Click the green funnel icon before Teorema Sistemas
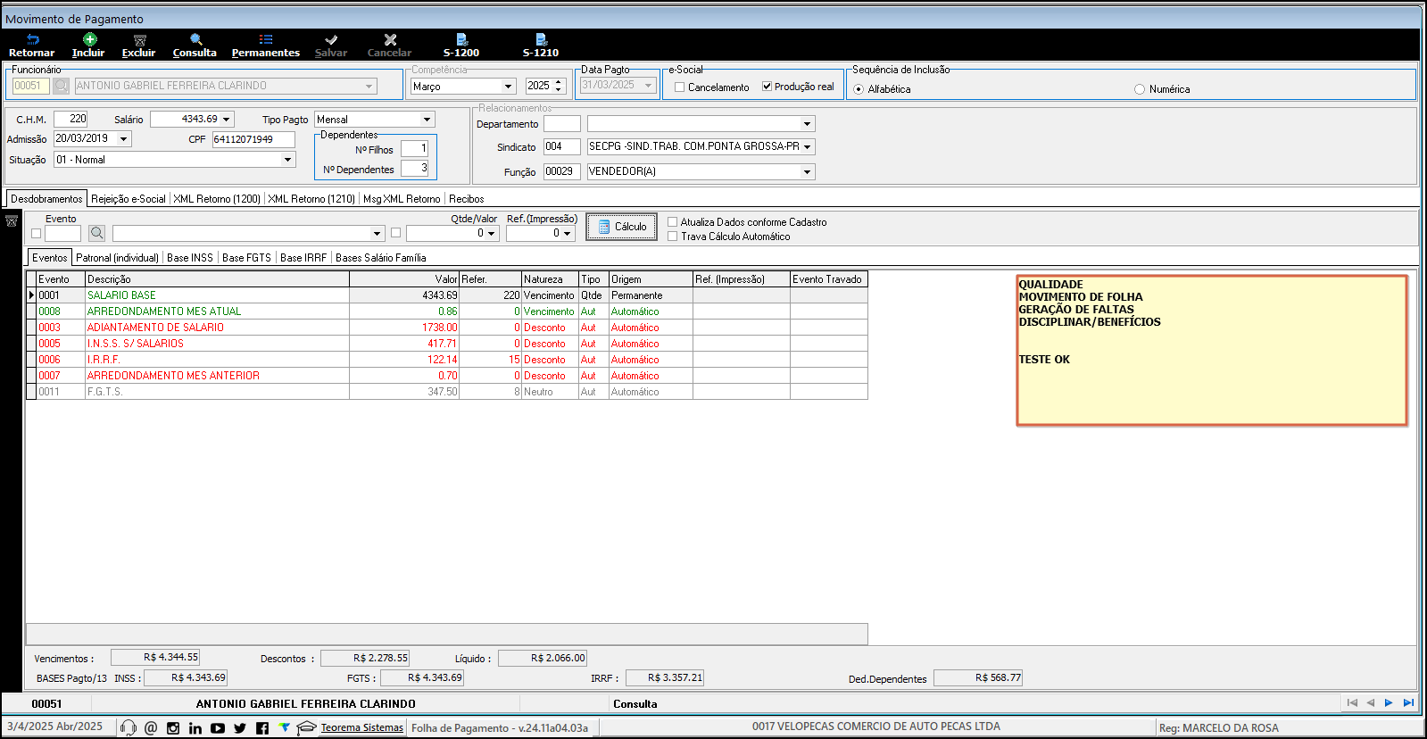Viewport: 1427px width, 739px height. pyautogui.click(x=284, y=727)
